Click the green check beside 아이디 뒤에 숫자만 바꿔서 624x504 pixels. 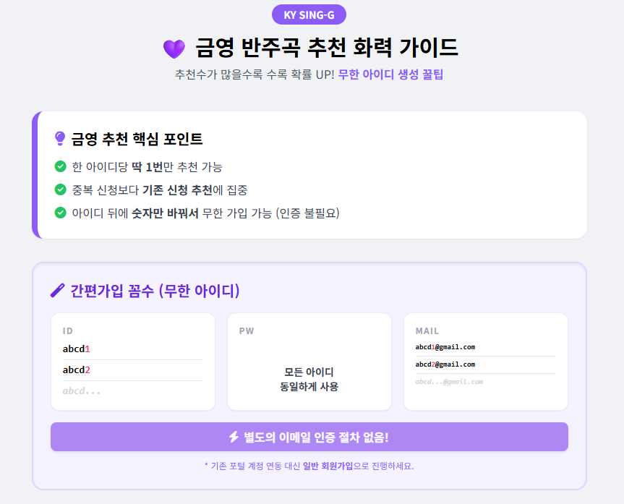(60, 213)
